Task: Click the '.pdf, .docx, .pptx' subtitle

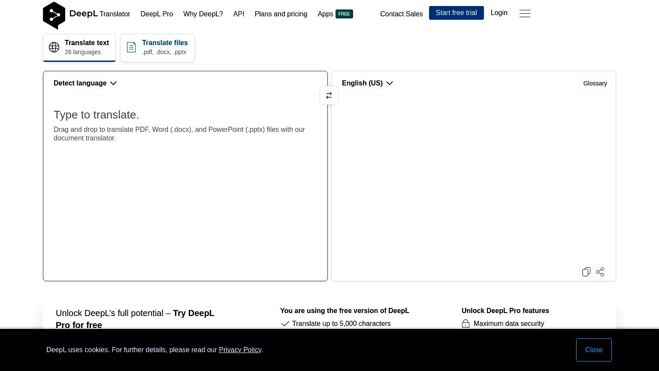Action: click(164, 52)
